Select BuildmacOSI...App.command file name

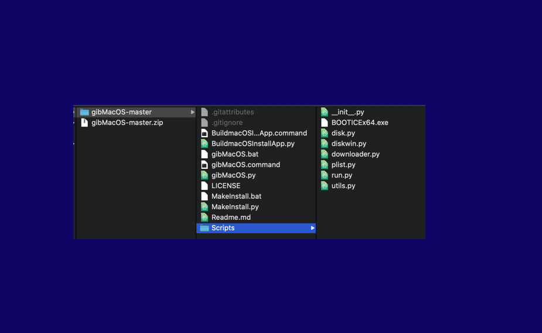pos(259,133)
